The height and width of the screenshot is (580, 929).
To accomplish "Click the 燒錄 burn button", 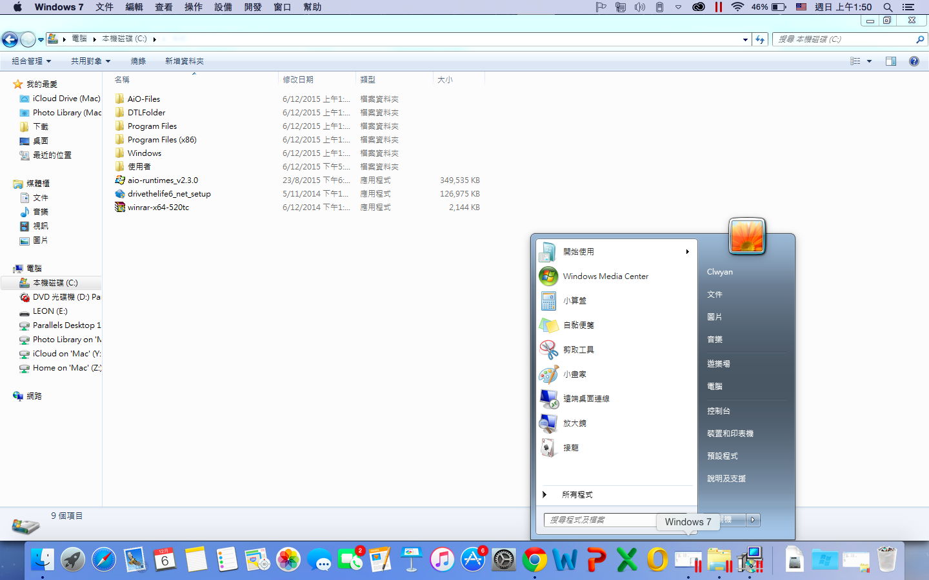I will pyautogui.click(x=138, y=61).
